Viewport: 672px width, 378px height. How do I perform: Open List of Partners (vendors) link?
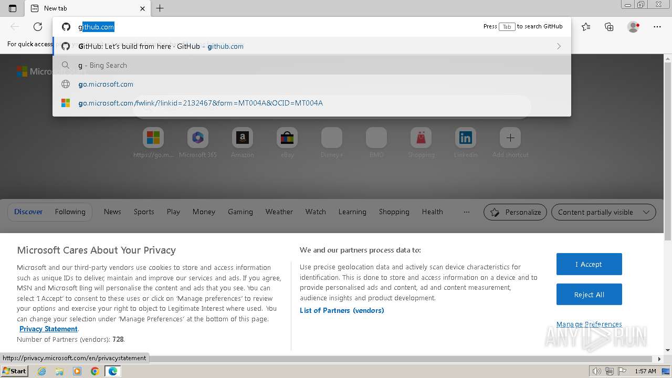click(x=342, y=310)
